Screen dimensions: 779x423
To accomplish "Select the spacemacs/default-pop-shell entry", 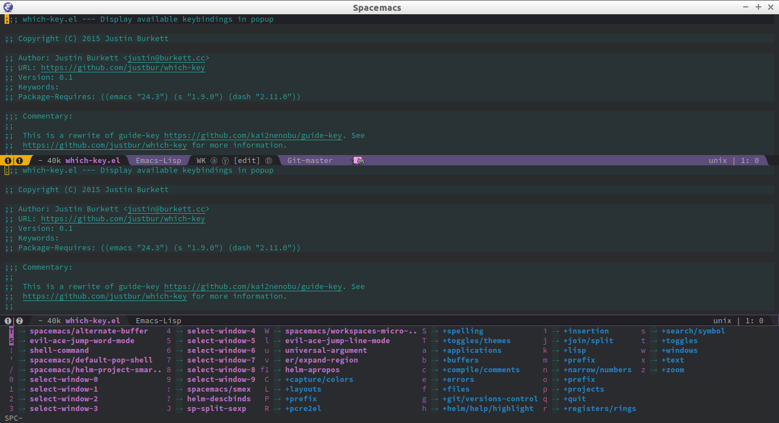I will [x=91, y=360].
